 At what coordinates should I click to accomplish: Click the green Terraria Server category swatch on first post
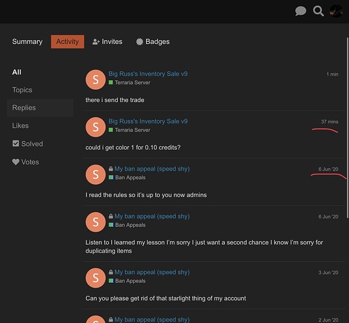click(111, 82)
